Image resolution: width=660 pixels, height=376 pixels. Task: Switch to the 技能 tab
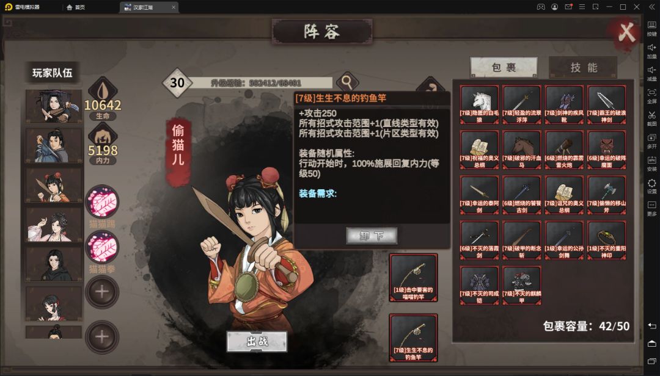584,68
